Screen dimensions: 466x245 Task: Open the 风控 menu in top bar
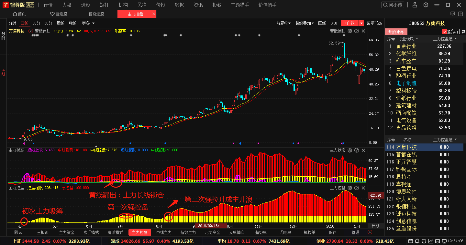[x=142, y=5]
